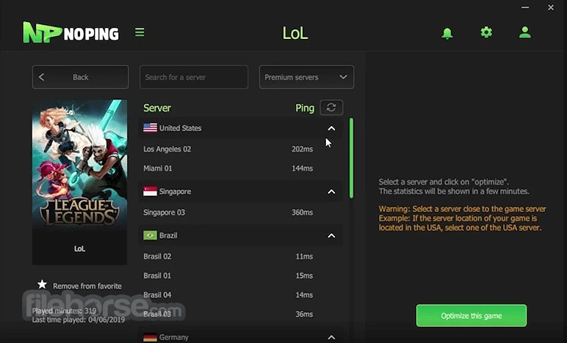Click Optimize this game button

click(x=472, y=316)
